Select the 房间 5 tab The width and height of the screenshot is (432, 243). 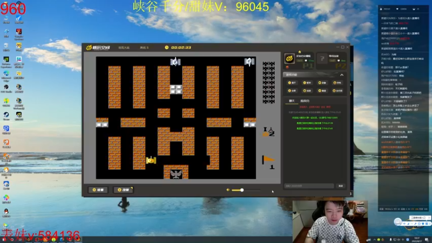coord(144,48)
